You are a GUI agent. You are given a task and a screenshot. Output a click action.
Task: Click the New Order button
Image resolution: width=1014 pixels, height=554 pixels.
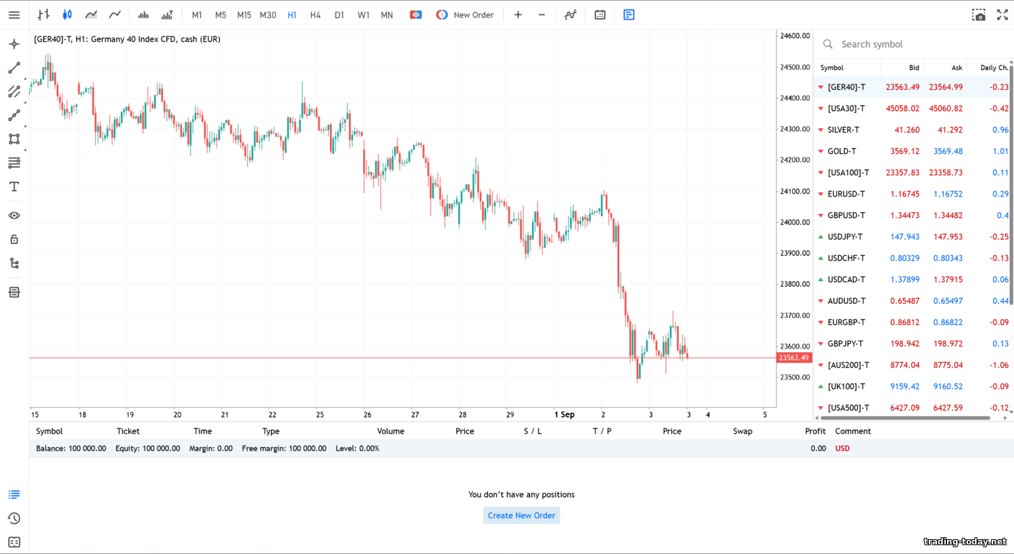tap(473, 14)
